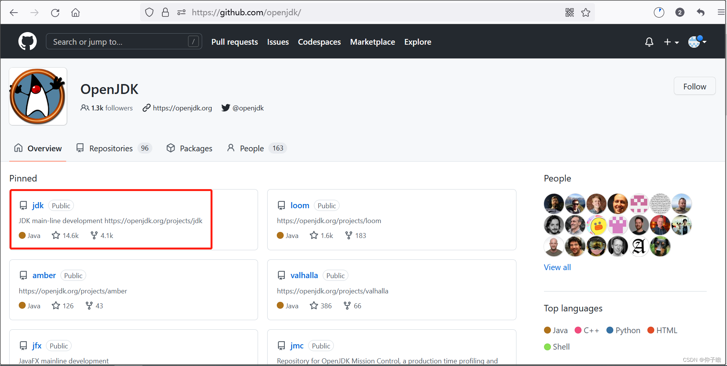Click the 1.6k stars on loom
The image size is (727, 366).
(x=322, y=236)
